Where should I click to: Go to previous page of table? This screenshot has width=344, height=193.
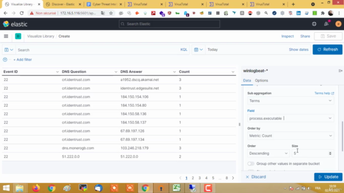[181, 178]
